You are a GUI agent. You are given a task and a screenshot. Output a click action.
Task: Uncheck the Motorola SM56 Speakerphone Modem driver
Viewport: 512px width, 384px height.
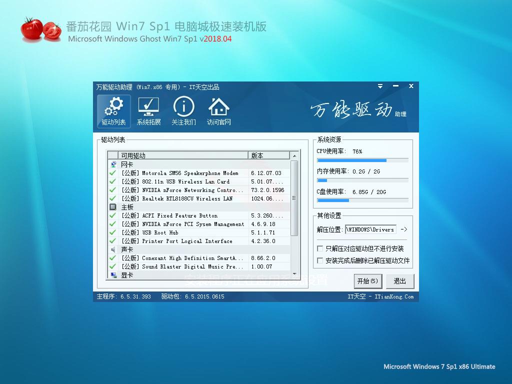click(x=113, y=173)
